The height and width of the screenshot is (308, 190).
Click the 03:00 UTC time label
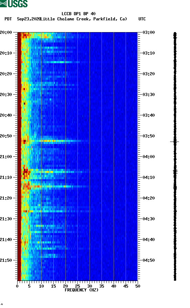point(149,32)
